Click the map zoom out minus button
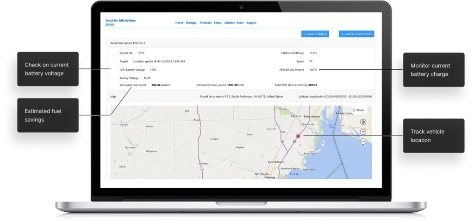474x221 pixels. (363, 141)
